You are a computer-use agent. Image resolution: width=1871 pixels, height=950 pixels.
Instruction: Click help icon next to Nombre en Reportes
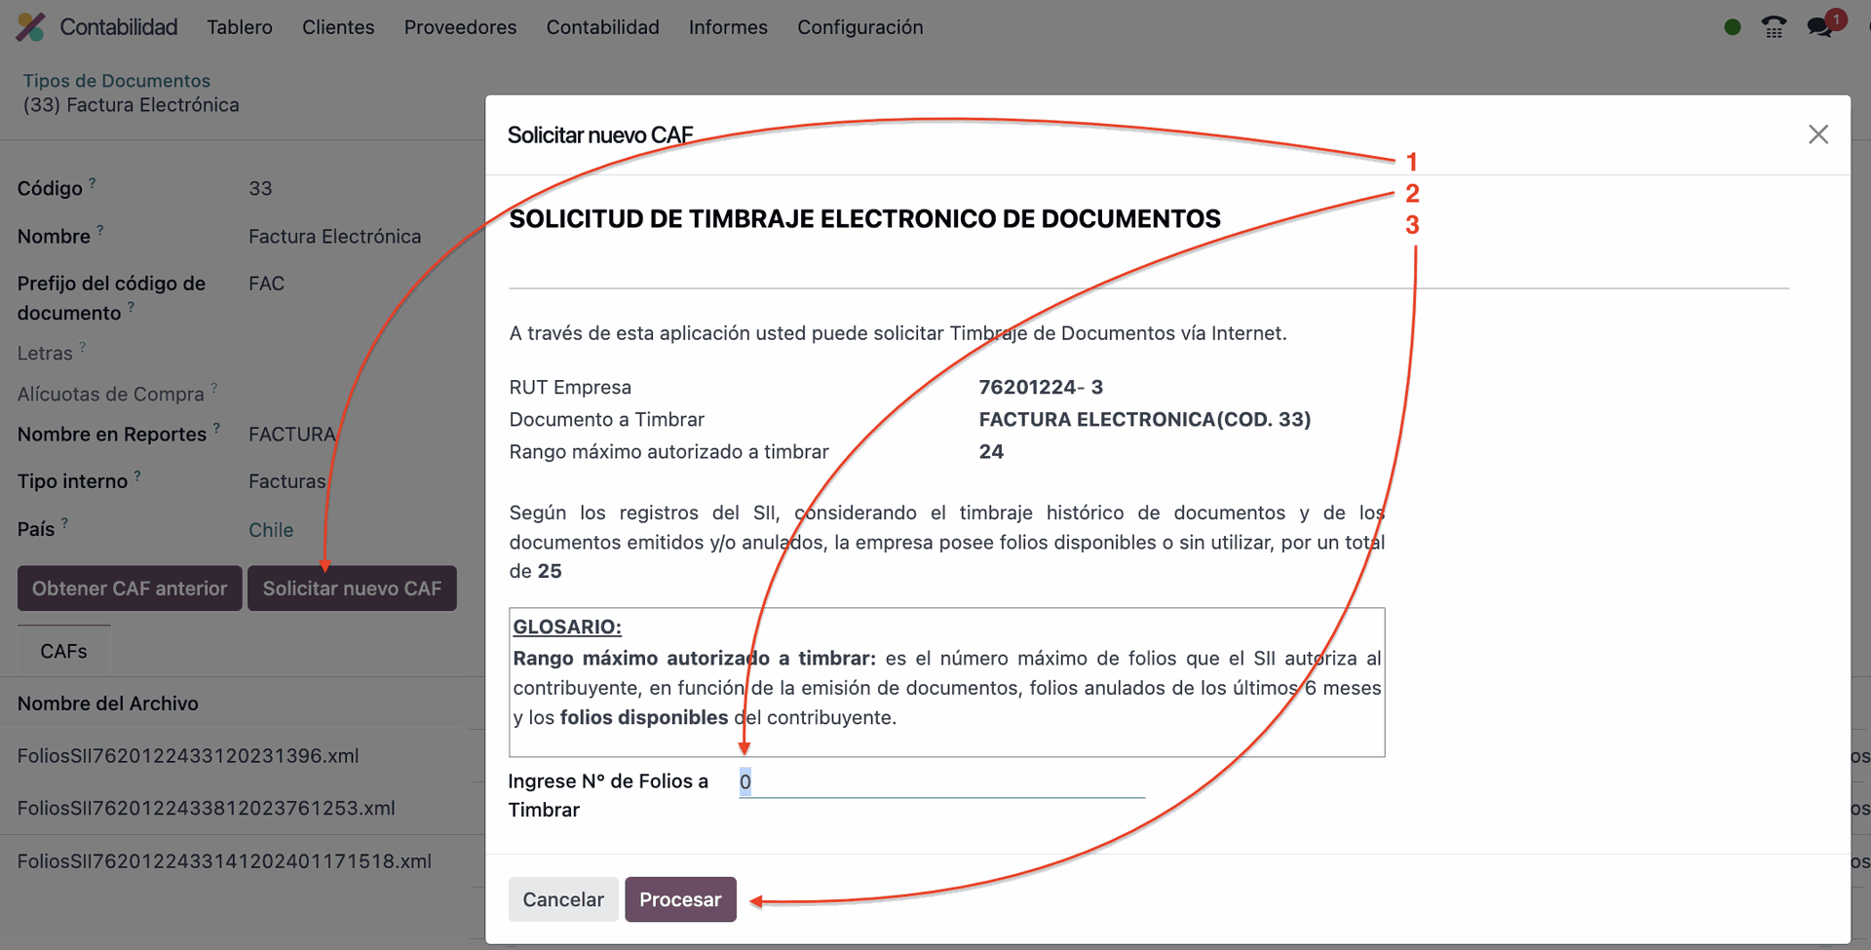tap(216, 428)
